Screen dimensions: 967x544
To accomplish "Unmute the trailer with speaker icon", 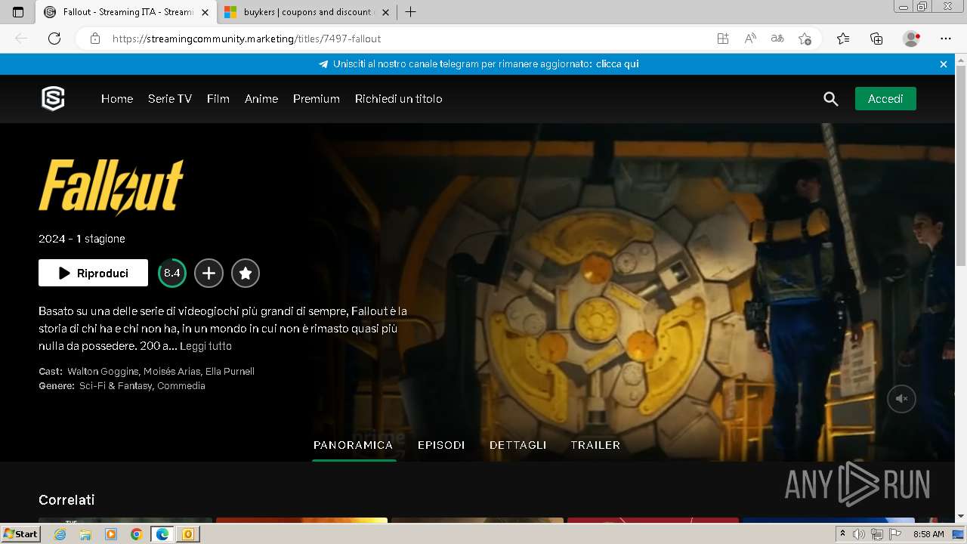I will [x=901, y=398].
